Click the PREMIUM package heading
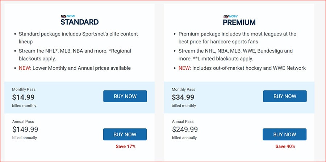 [239, 22]
